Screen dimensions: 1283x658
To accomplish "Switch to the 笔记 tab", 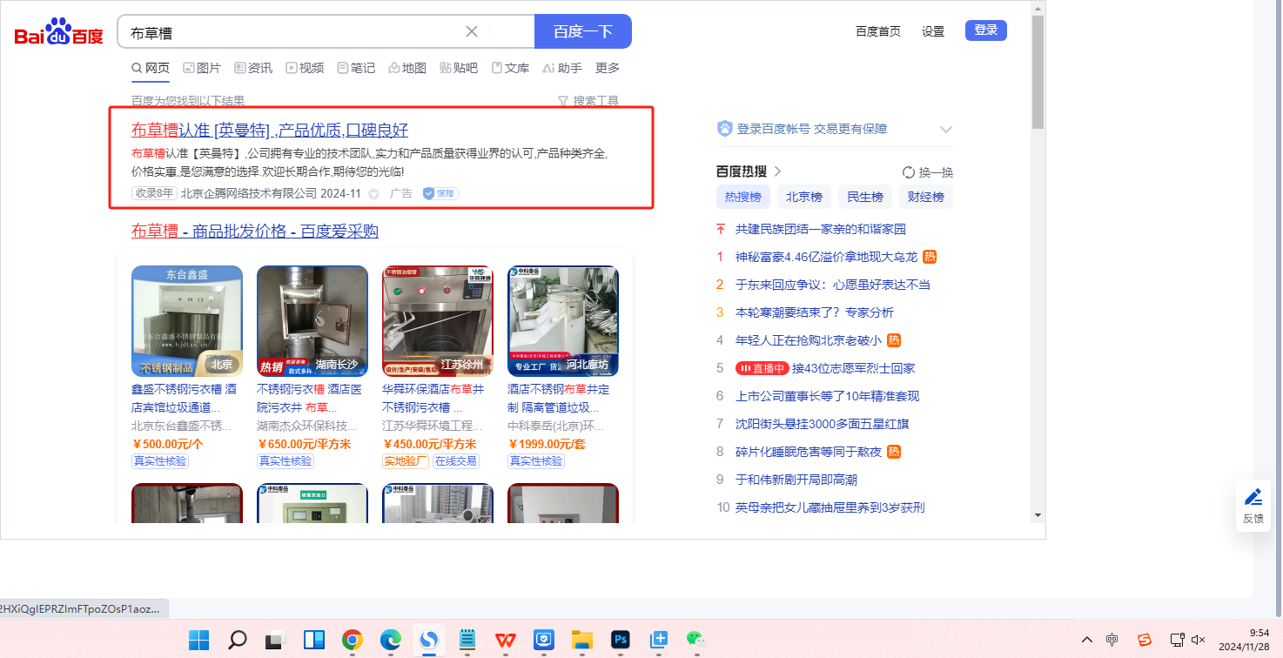I will pyautogui.click(x=356, y=68).
